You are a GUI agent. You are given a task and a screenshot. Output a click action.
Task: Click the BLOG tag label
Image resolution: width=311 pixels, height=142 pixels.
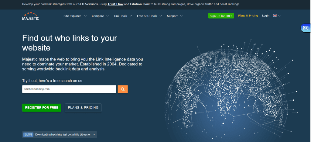point(28,134)
